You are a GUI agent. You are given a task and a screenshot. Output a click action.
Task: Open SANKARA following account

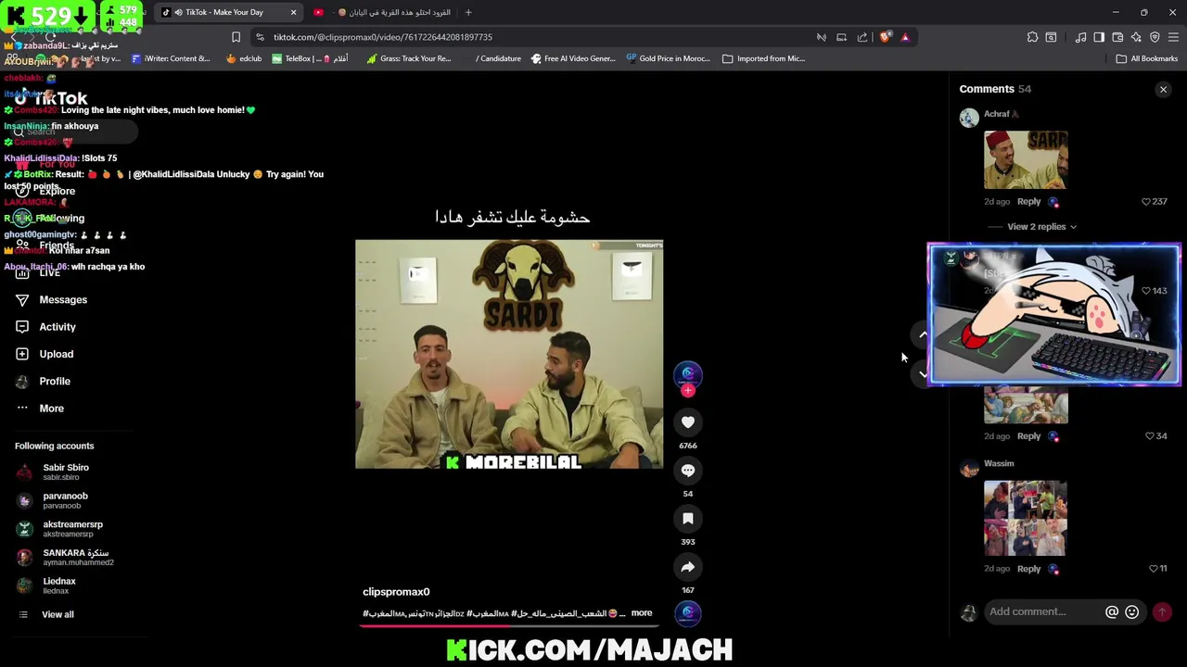[x=65, y=557]
